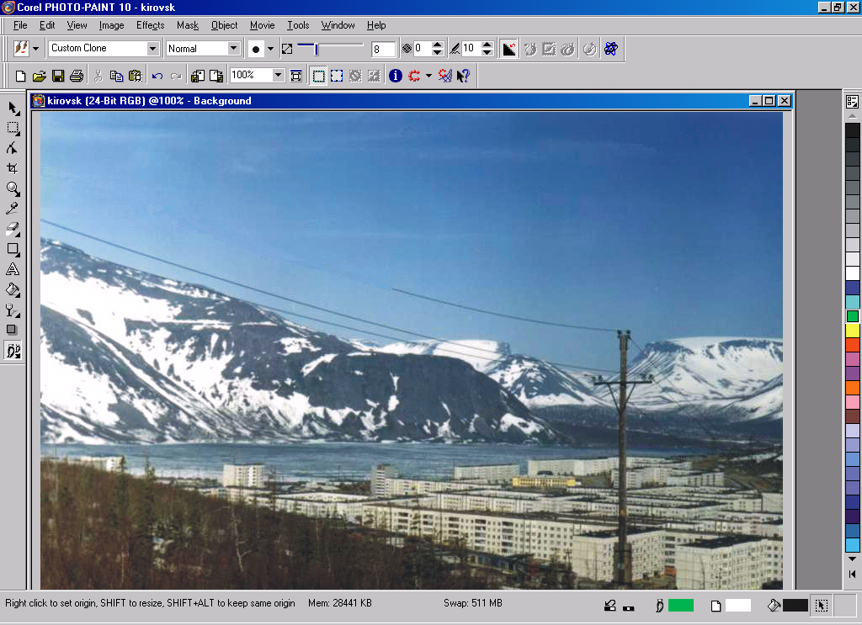Viewport: 862px width, 625px height.
Task: Toggle the mask marquee visibility button
Action: coord(318,76)
